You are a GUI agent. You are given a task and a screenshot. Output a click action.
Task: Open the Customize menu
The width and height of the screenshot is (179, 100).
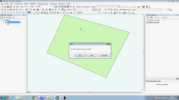pos(53,4)
